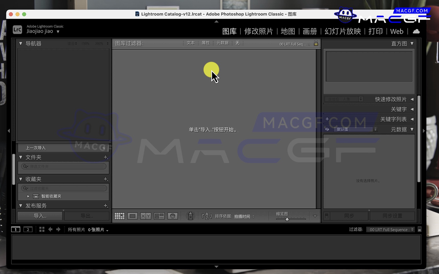Switch to the 修改照片 module
439x274 pixels.
point(258,31)
